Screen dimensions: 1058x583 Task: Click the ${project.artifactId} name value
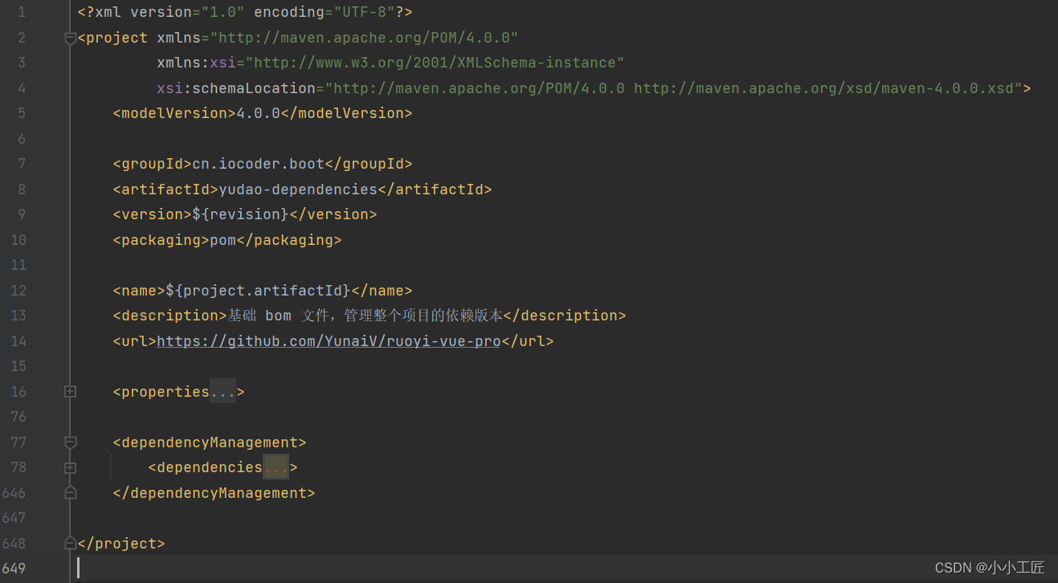point(258,291)
